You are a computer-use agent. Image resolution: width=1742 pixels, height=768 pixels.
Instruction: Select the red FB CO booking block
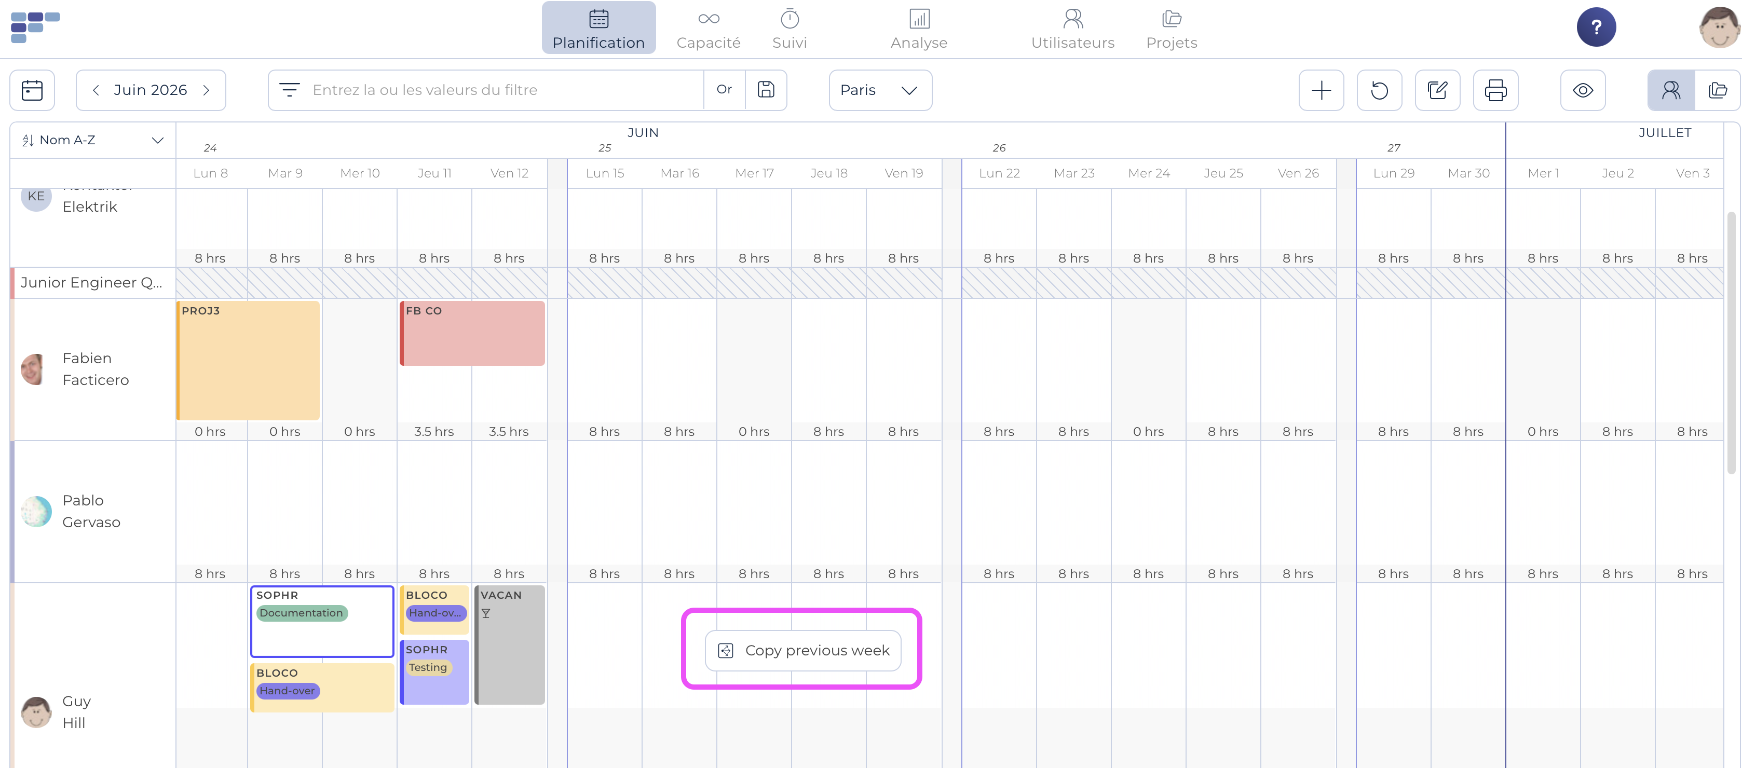click(x=472, y=333)
